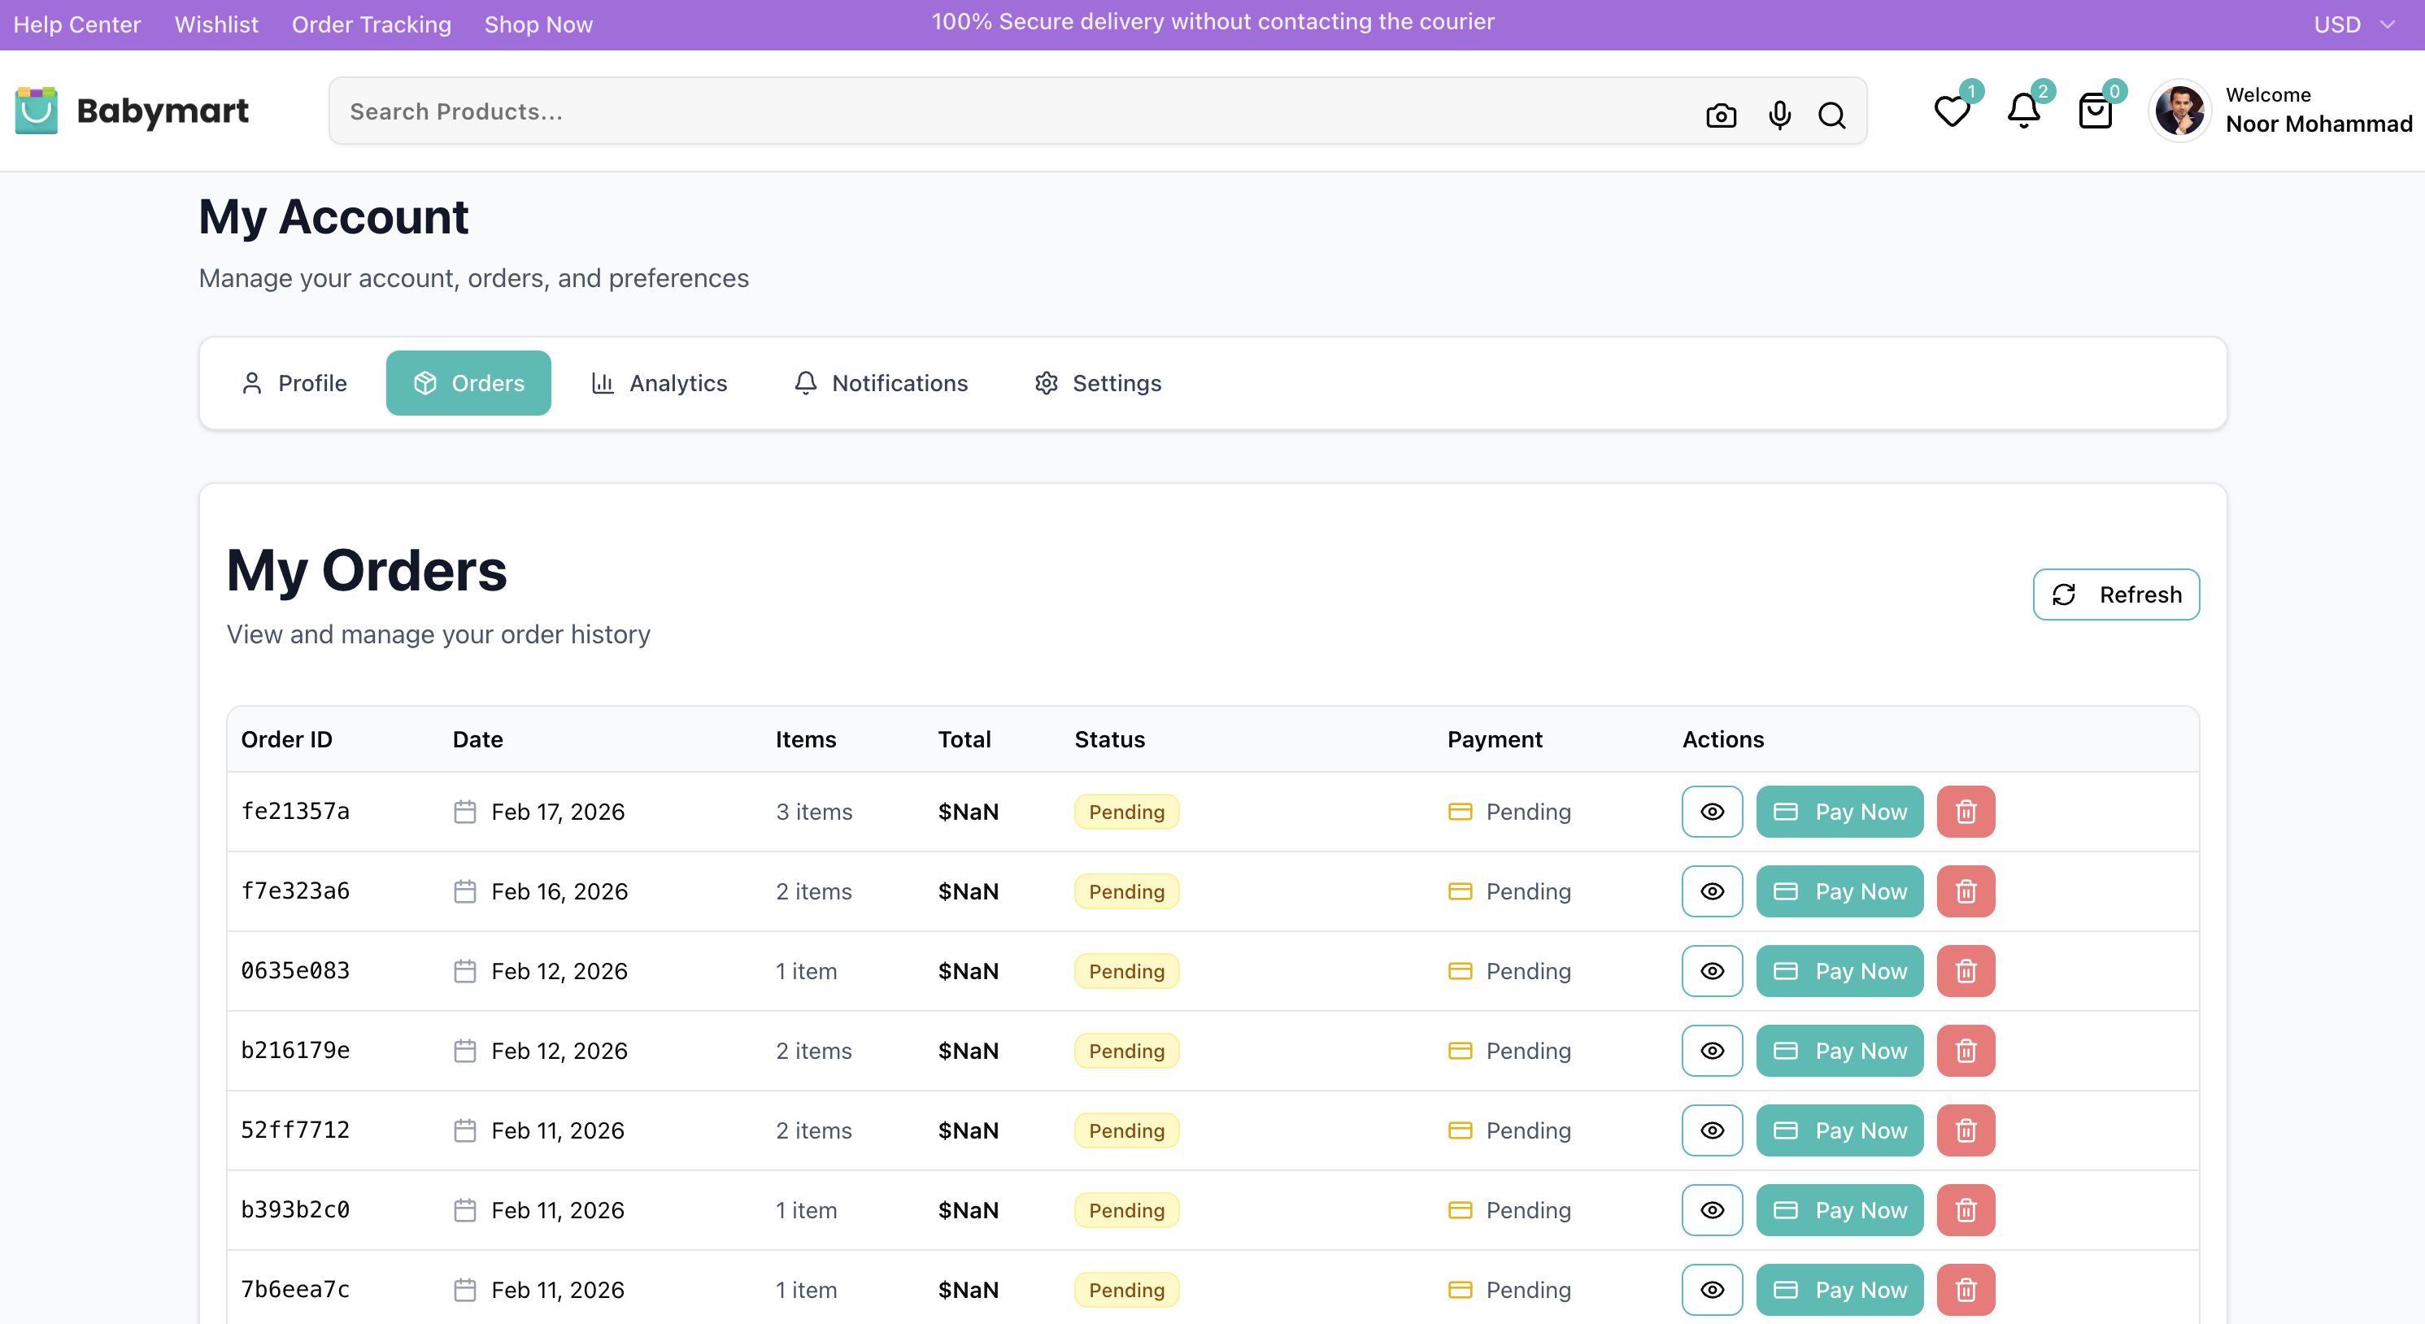2425x1324 pixels.
Task: View details of order f7e323a6
Action: [1712, 891]
